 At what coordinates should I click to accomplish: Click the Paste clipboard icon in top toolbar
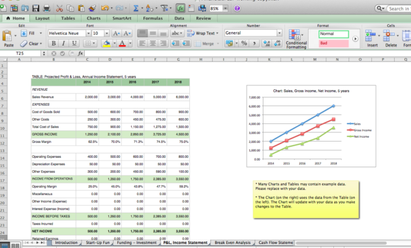click(x=82, y=8)
